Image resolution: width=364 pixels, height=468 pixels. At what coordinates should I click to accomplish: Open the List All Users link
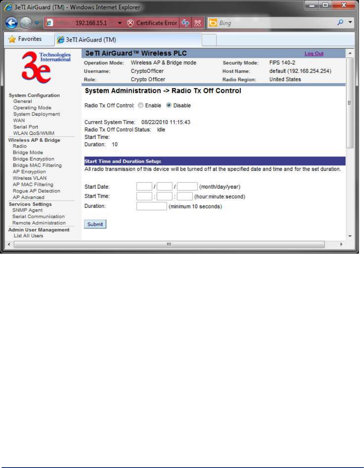[28, 236]
